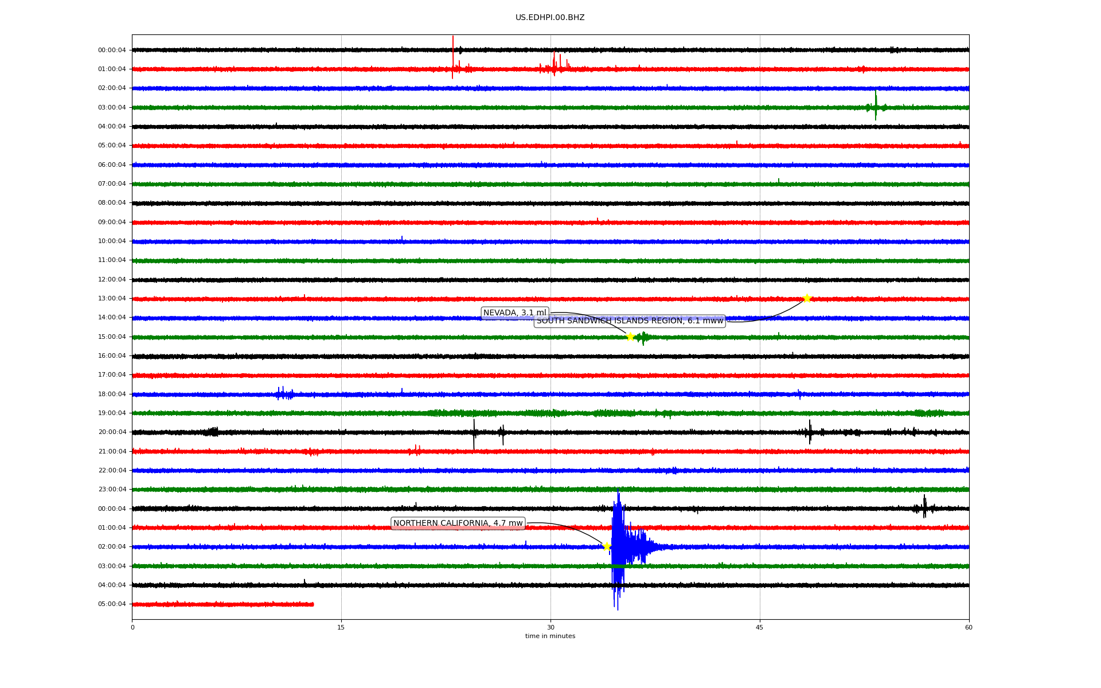Click the x-axis tick label 45
Screen dimensions: 1101x688
pos(760,627)
